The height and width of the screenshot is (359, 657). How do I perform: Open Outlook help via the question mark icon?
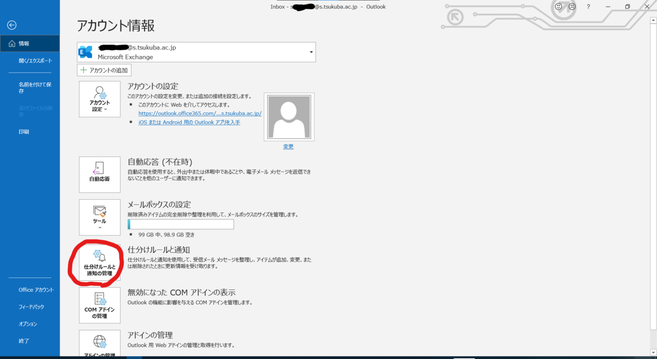[587, 6]
